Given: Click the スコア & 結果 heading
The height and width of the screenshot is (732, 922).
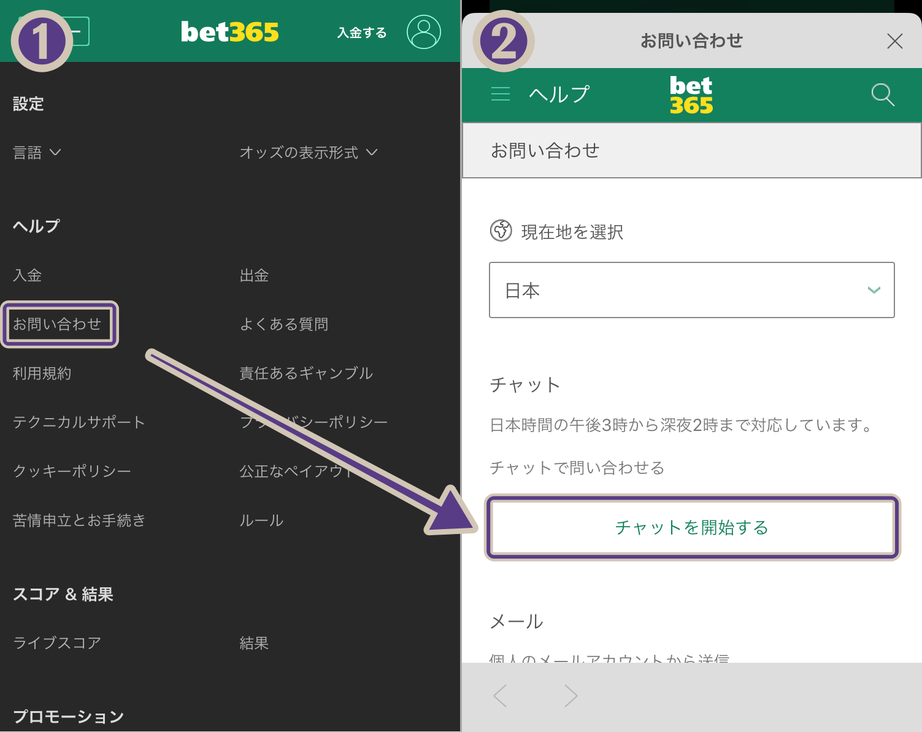Looking at the screenshot, I should pos(63,594).
